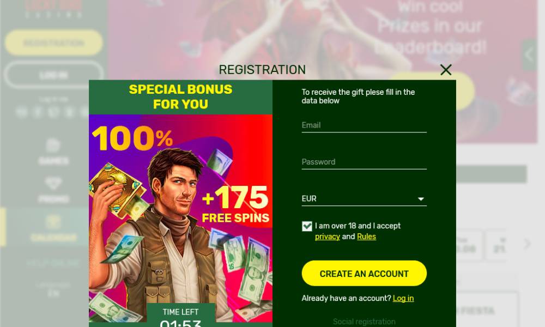The height and width of the screenshot is (327, 545).
Task: Open the privacy policy link
Action: click(x=328, y=237)
